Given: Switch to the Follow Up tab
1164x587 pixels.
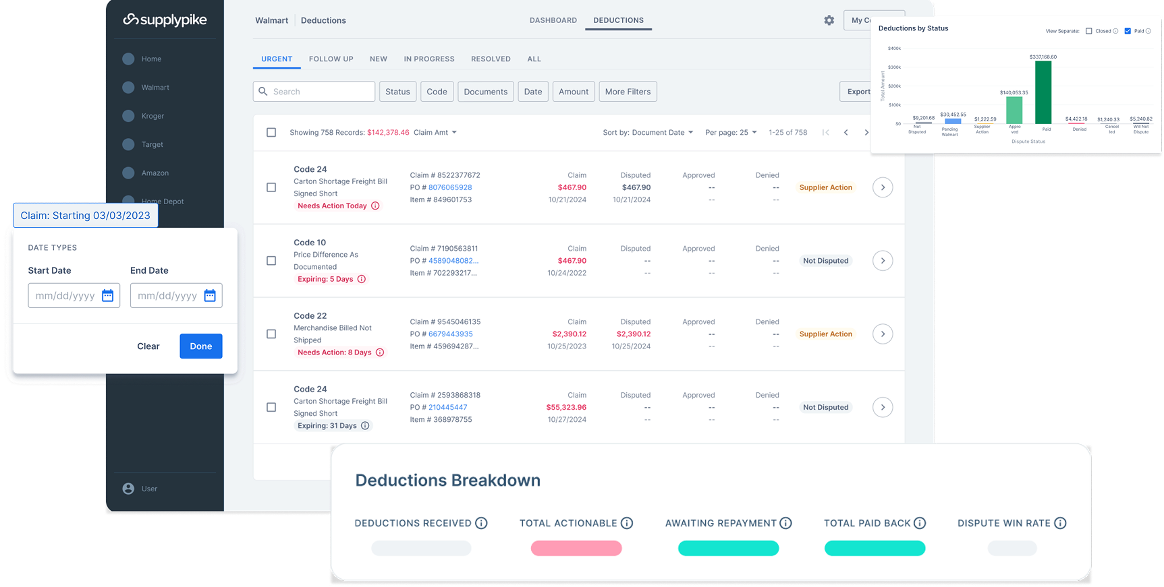Looking at the screenshot, I should click(x=331, y=59).
